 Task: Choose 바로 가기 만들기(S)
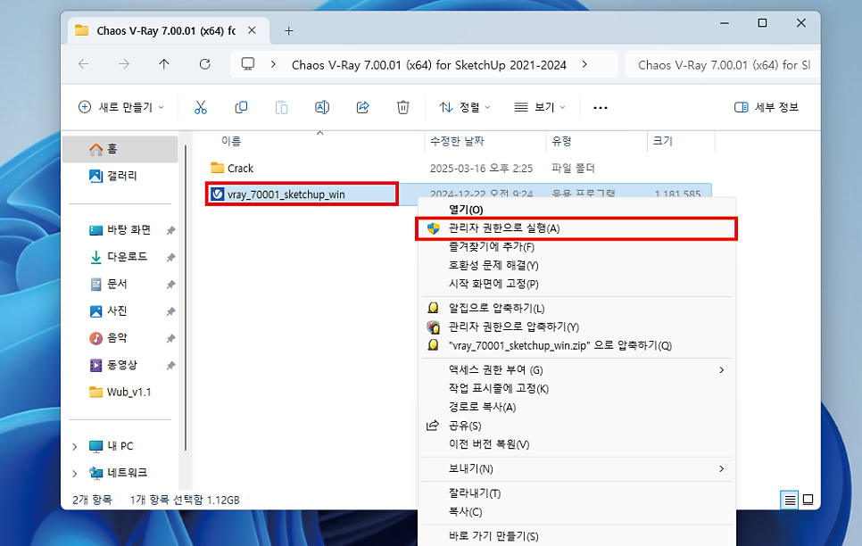click(x=576, y=536)
